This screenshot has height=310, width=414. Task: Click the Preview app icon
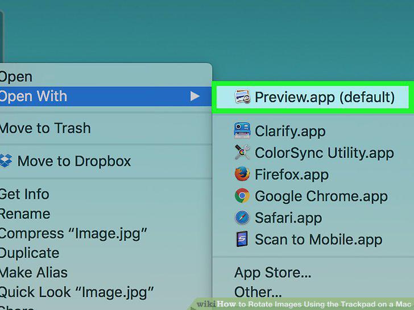[242, 96]
